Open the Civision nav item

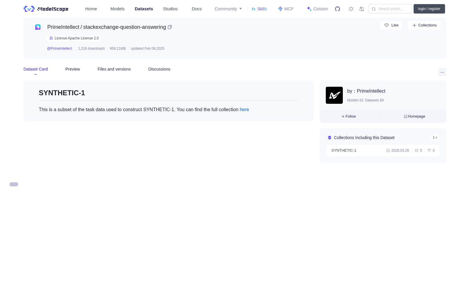coord(317,9)
